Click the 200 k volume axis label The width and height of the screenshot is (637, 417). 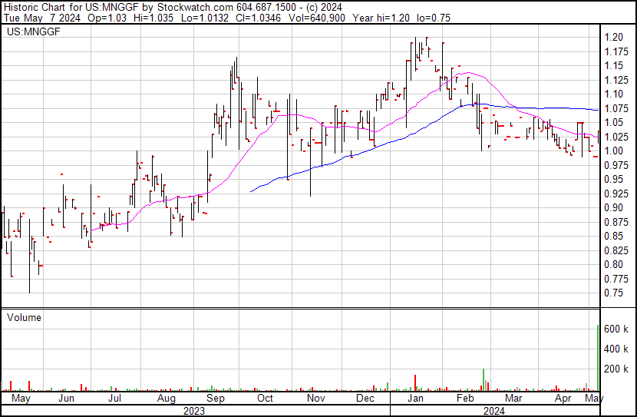616,369
